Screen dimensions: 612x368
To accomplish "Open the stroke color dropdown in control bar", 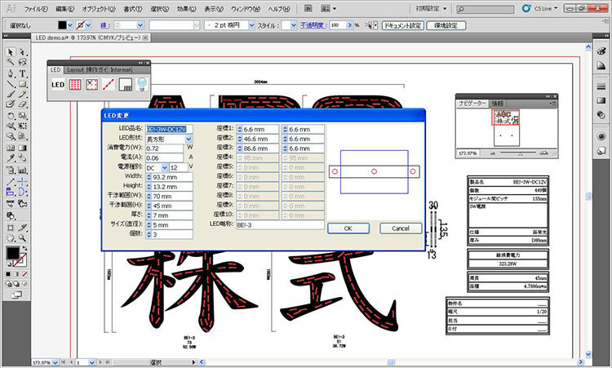I will 88,25.
